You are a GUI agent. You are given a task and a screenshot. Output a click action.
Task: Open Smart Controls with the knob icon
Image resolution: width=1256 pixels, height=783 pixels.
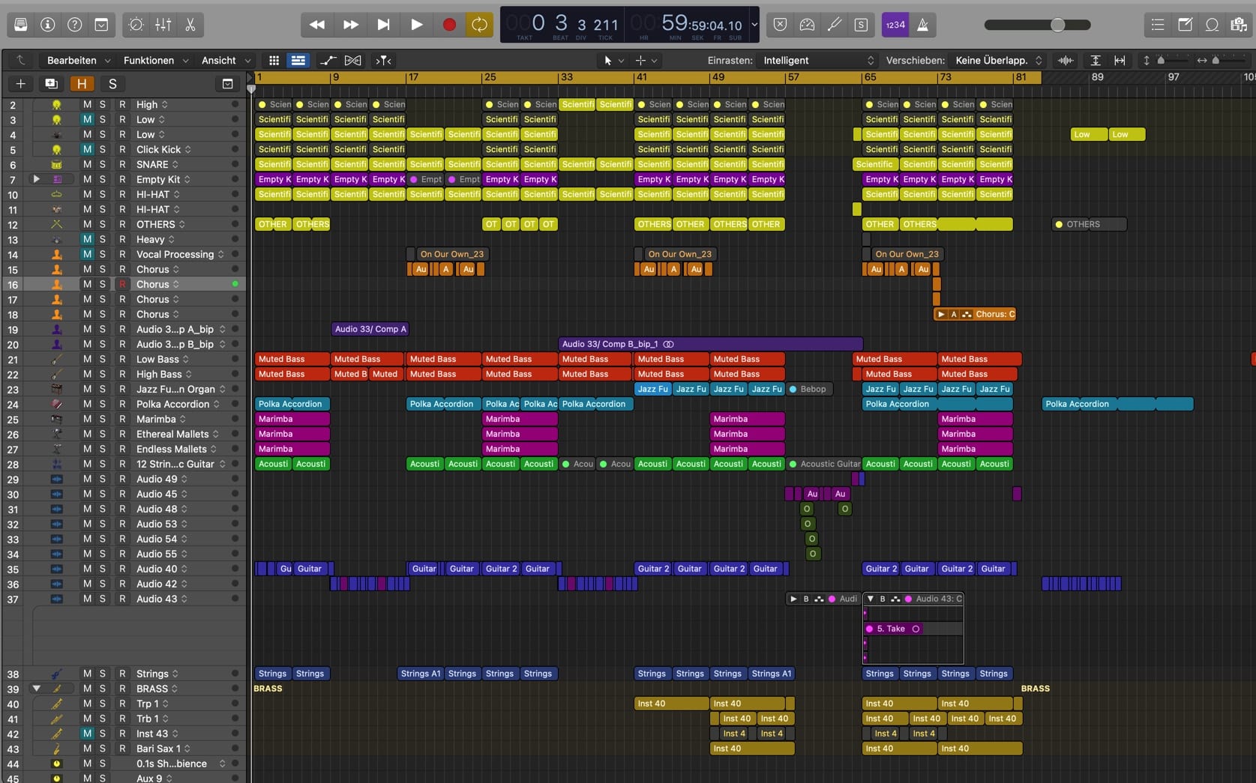tap(136, 25)
